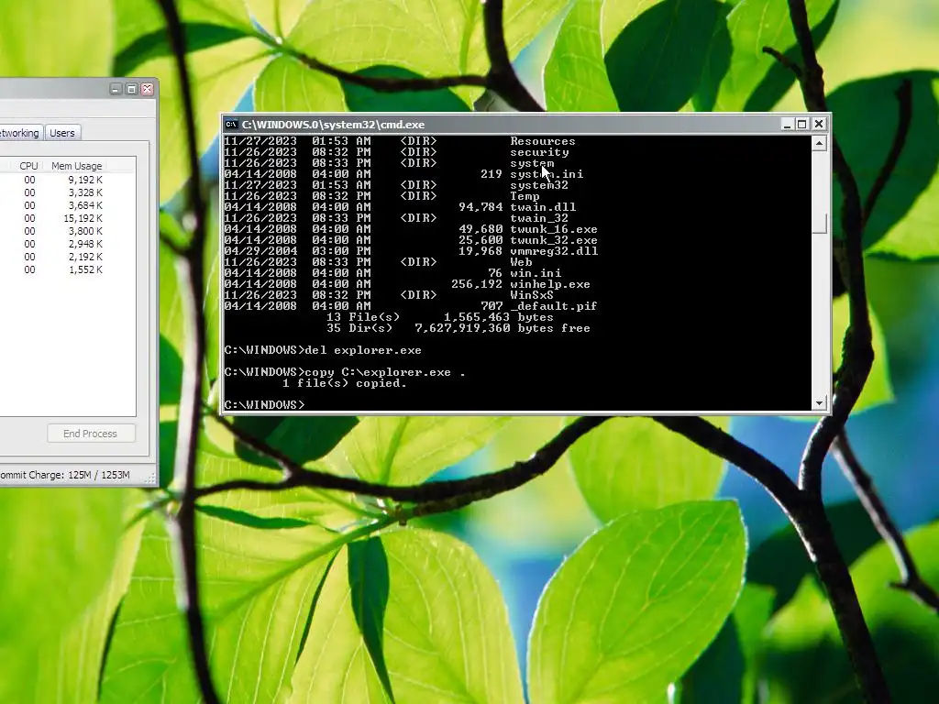This screenshot has height=704, width=939.
Task: Select the process row using 2,192 K
Action: tap(68, 257)
